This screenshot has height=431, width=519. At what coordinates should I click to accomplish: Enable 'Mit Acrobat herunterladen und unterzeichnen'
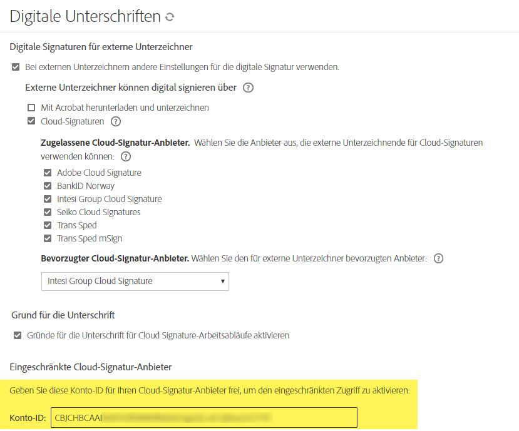click(31, 108)
